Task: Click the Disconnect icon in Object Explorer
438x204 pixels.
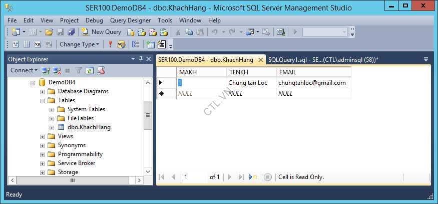Action: (x=57, y=71)
